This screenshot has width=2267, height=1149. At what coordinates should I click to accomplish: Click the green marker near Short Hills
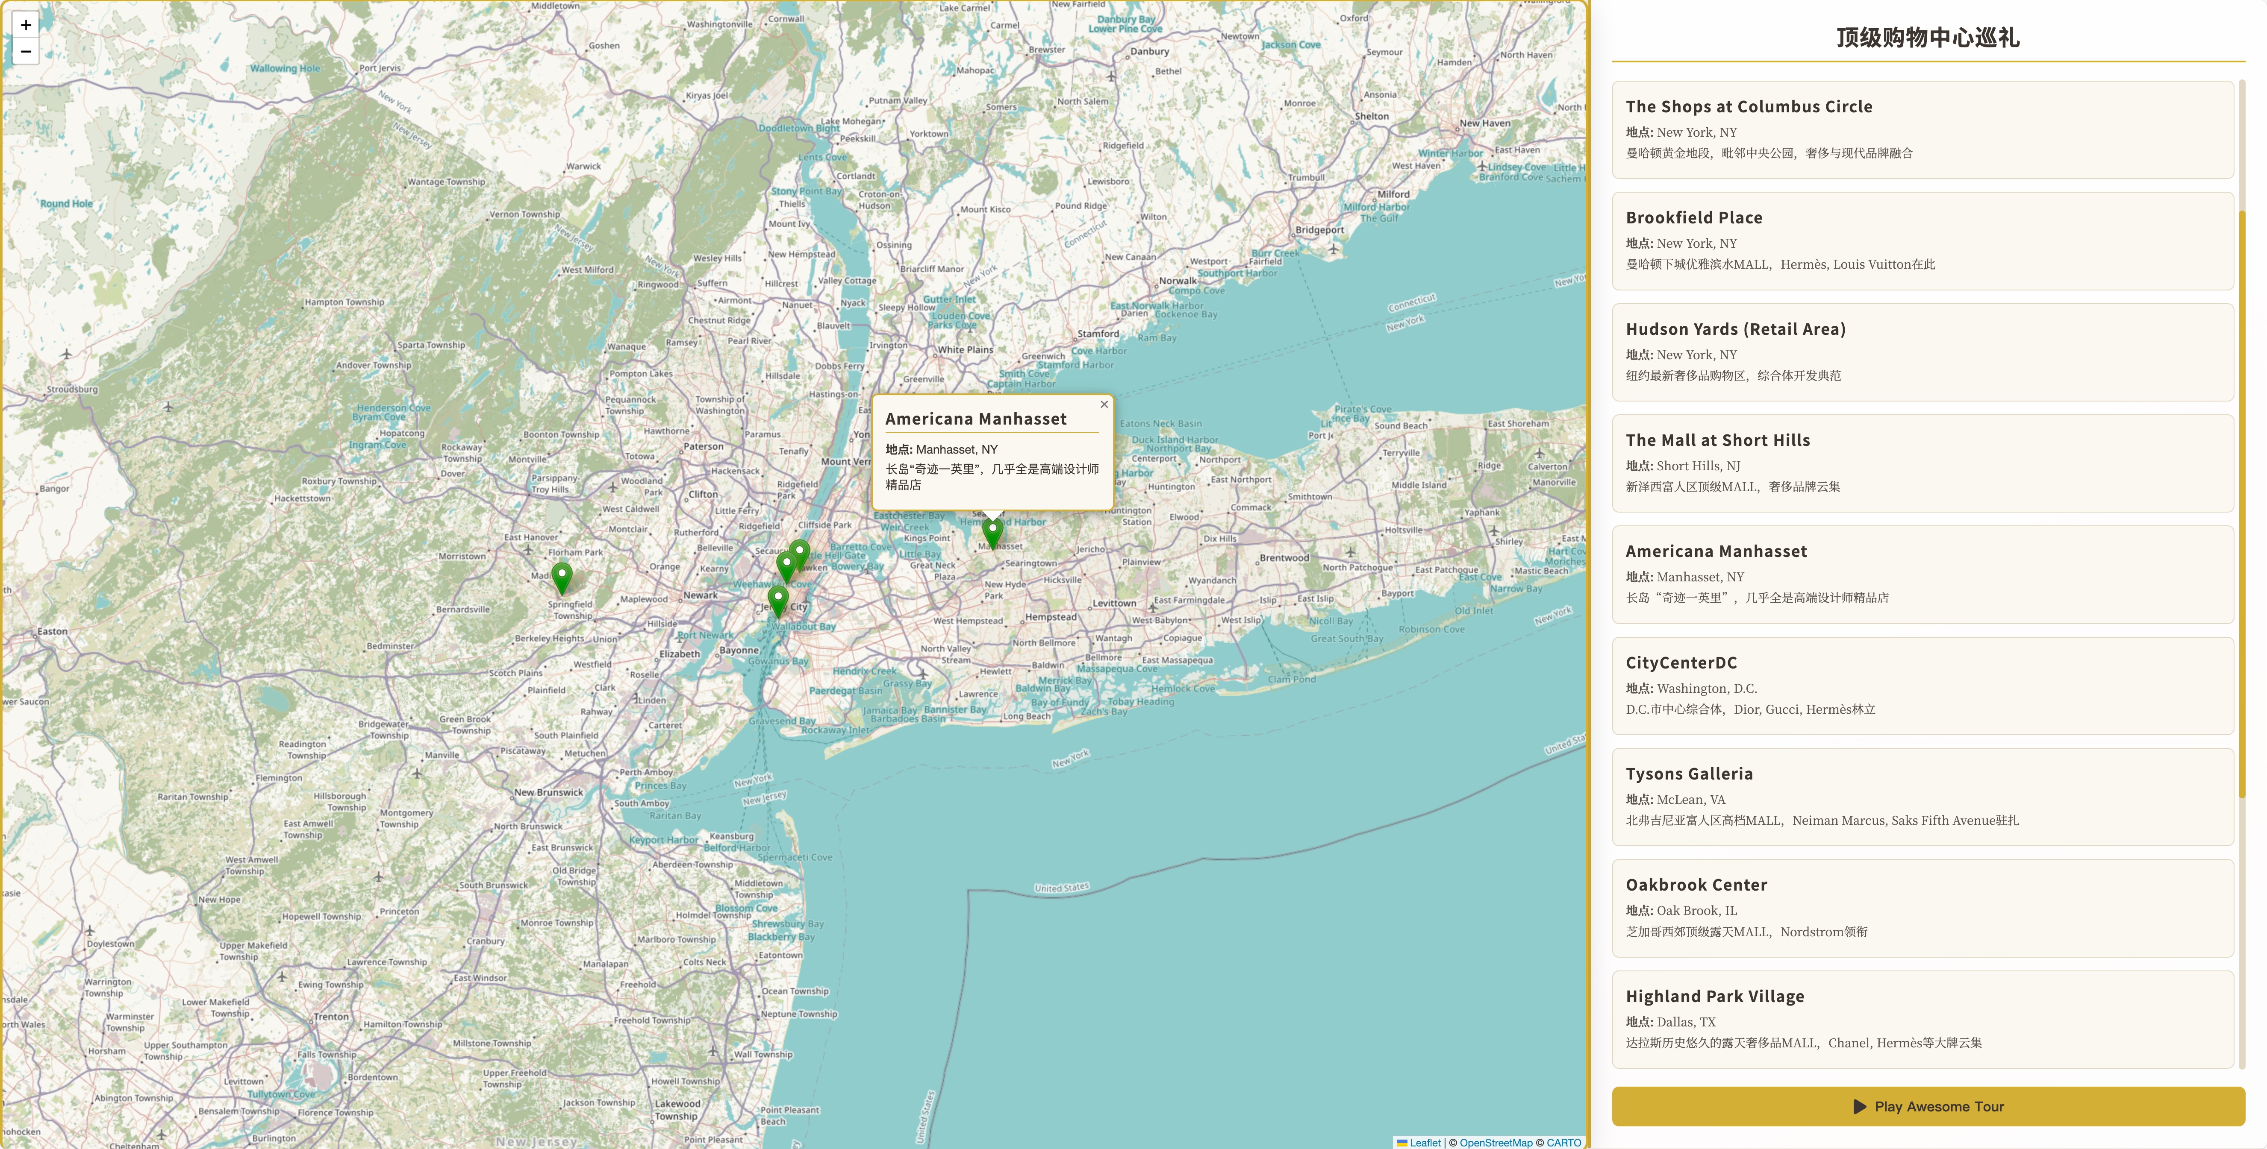pyautogui.click(x=562, y=579)
